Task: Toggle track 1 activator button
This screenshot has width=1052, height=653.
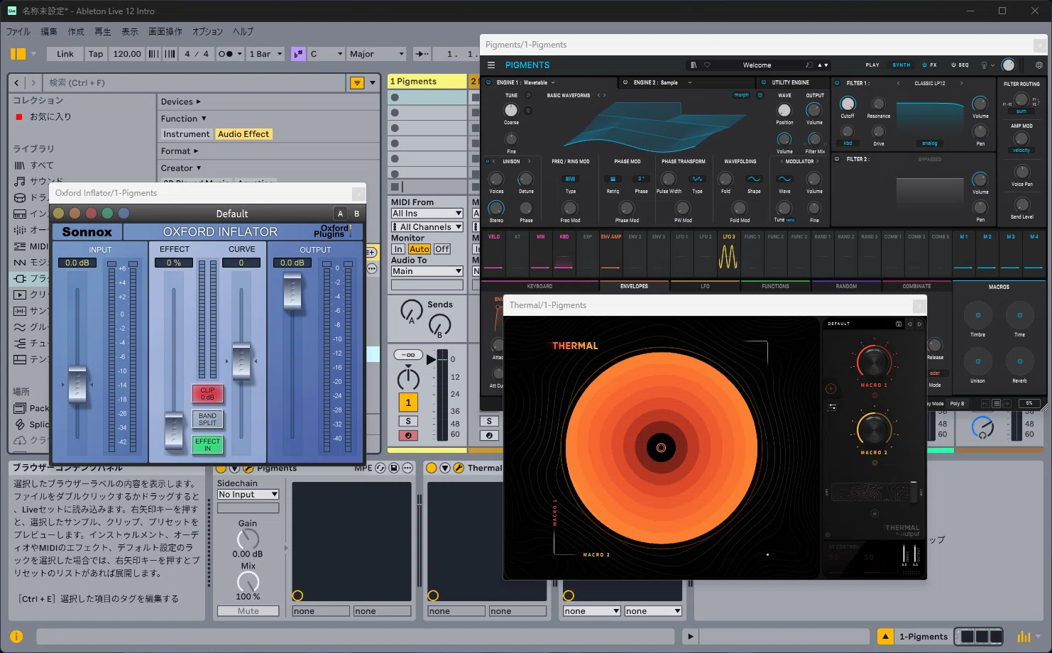Action: tap(408, 402)
